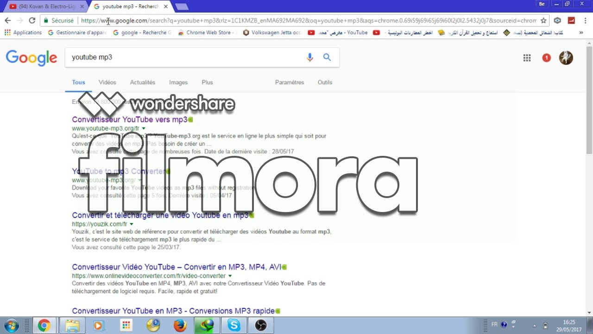Screen dimensions: 593x334
Task: Show hidden system tray icons
Action: (535, 326)
